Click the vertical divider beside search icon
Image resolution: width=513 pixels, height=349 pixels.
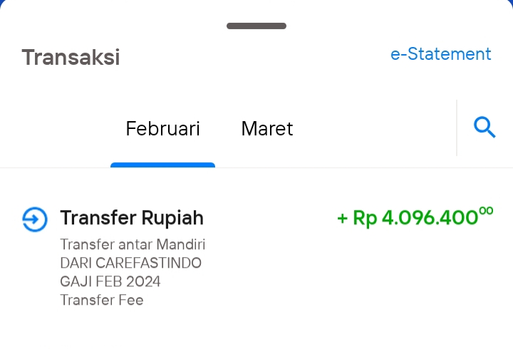pos(457,128)
